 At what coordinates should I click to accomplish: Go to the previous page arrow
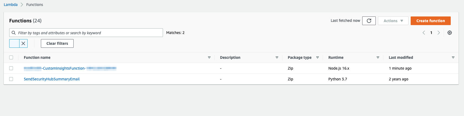[x=424, y=33]
